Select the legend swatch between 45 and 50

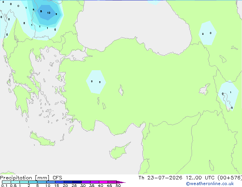(112, 182)
